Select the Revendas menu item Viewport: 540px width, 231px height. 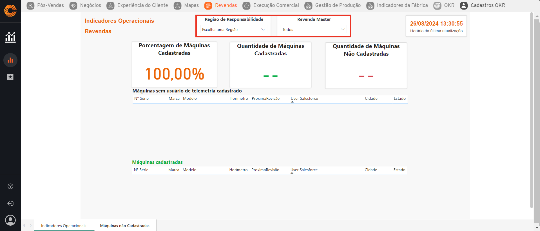pos(226,5)
